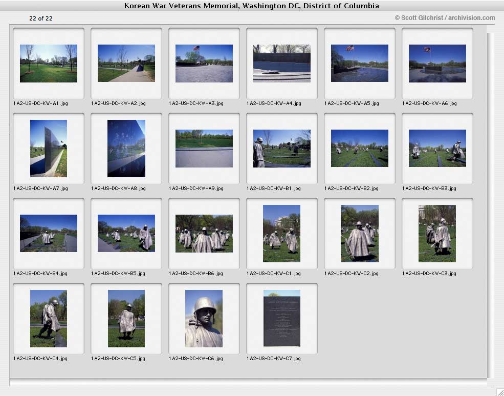Click the file name 1A2-US-DC-KW-A8.jpg label
504x396 pixels.
[118, 189]
